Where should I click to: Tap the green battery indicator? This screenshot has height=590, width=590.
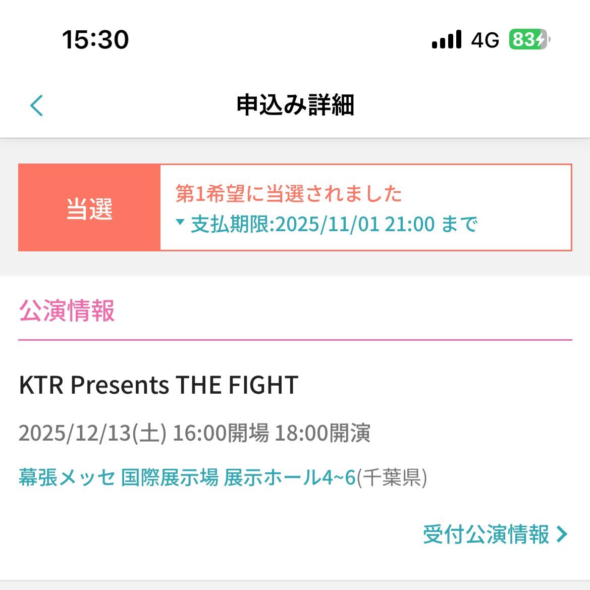[528, 39]
